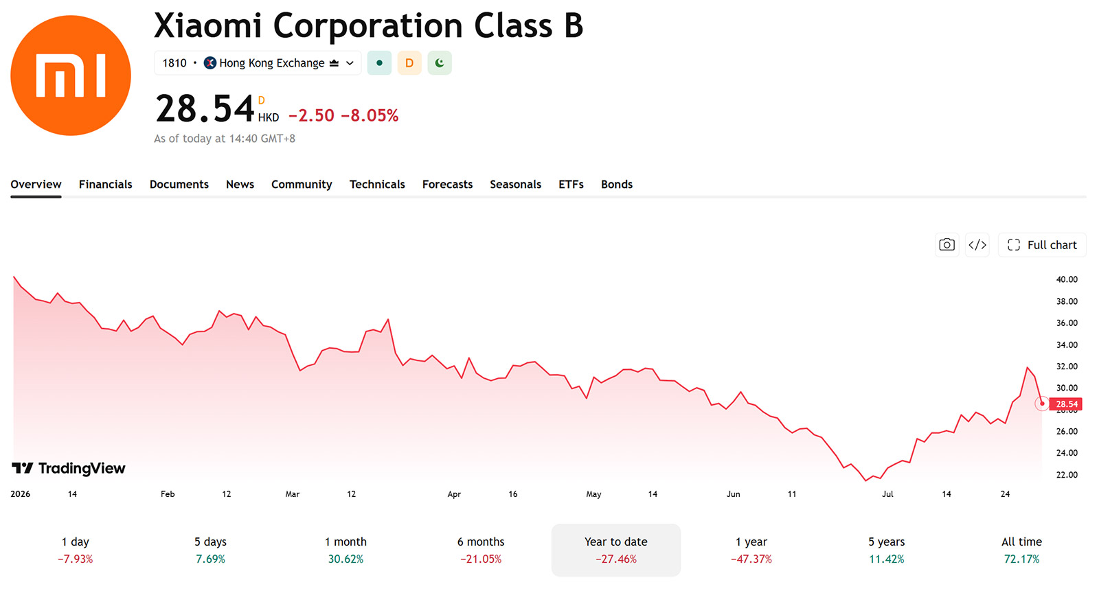Viewport: 1099px width, 593px height.
Task: Click the orange delayed data D badge
Action: coord(409,63)
